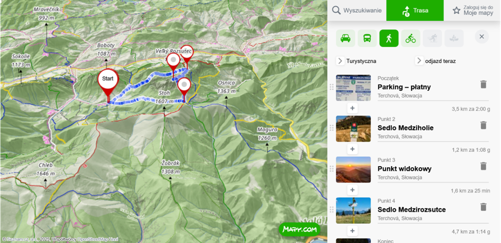Add waypoint below Punkt widokowy
This screenshot has width=501, height=243.
352,190
